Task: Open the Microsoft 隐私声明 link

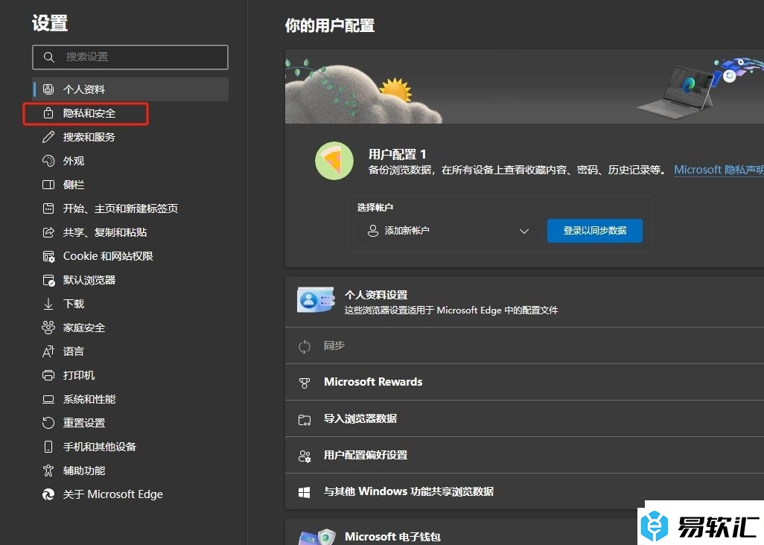Action: (719, 170)
